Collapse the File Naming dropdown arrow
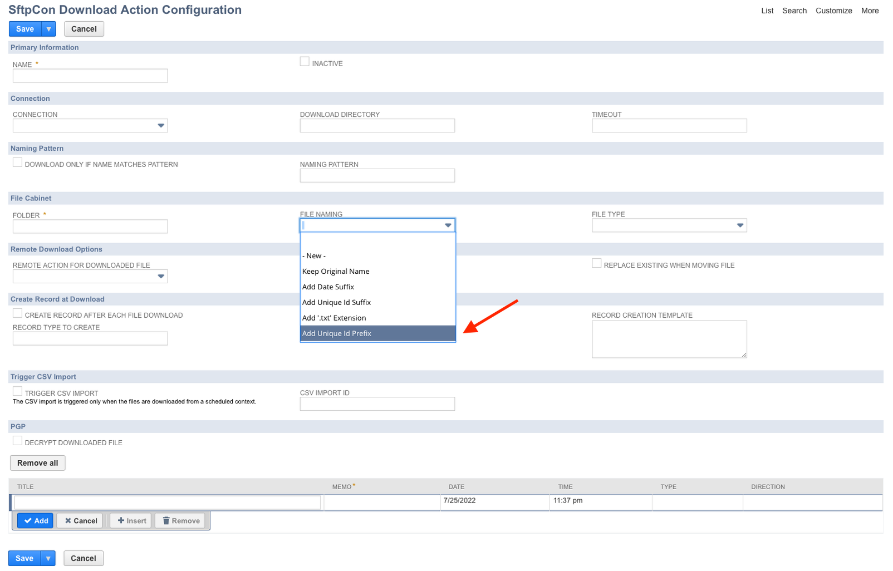893x571 pixels. [x=448, y=225]
